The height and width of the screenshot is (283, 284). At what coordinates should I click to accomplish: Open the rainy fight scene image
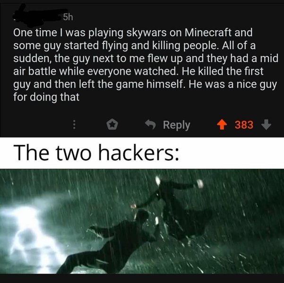point(142,221)
